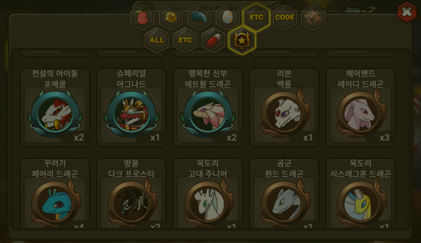Select the 꾸러기 페어리 드래곤 badge
Viewport: 421px width, 243px height.
55,194
